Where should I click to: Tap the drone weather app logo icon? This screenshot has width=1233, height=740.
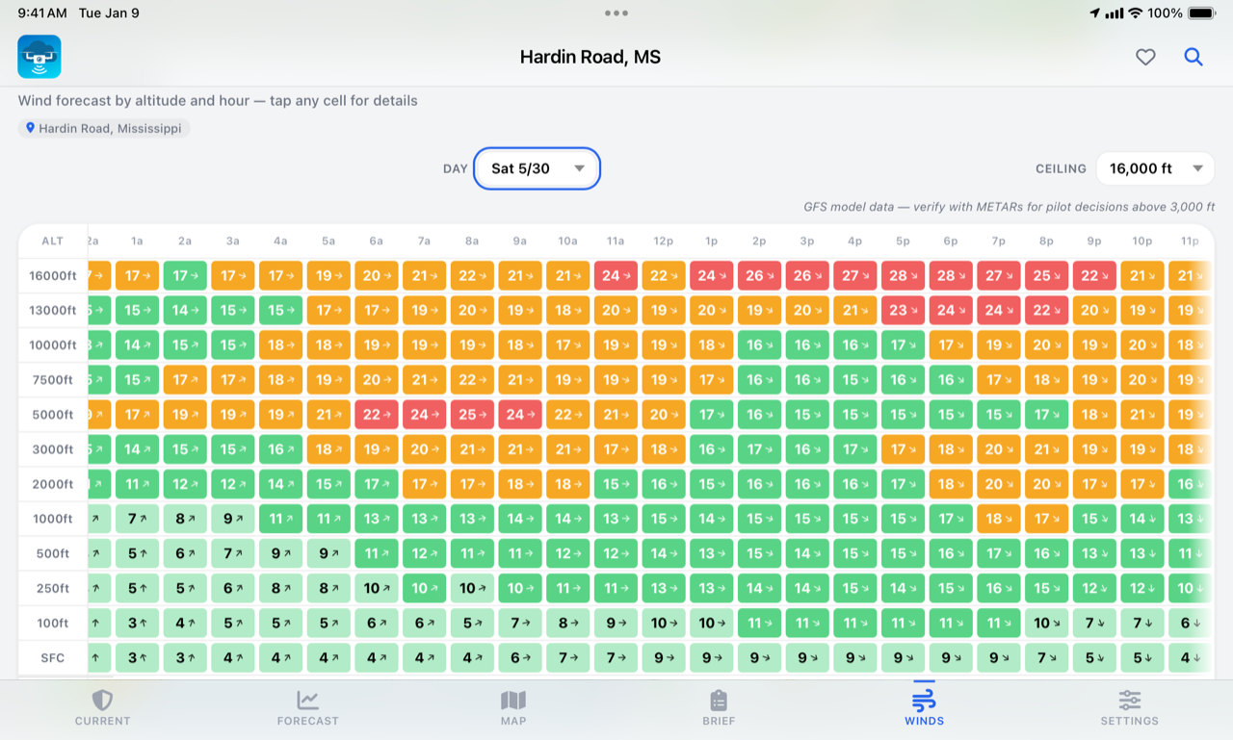[39, 57]
